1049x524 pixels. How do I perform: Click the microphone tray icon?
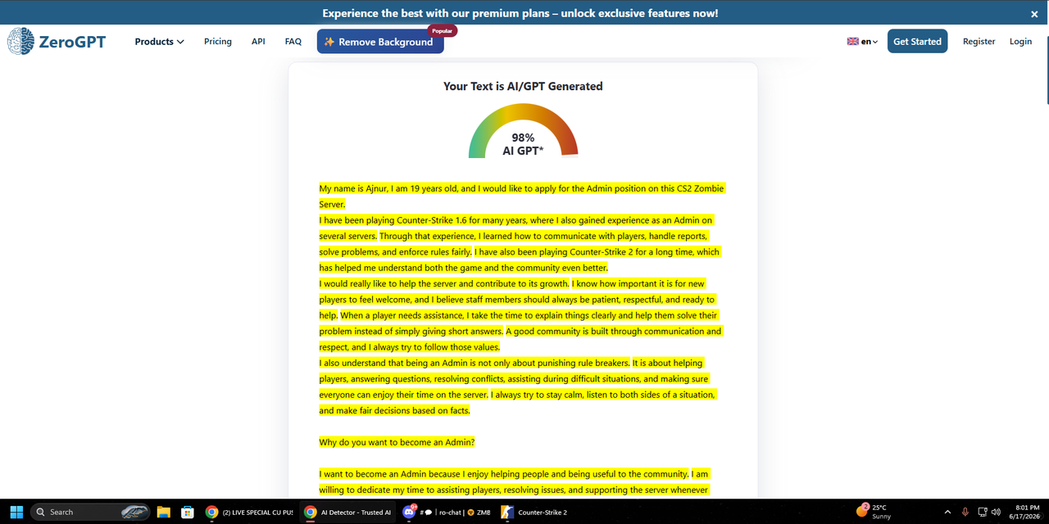[x=965, y=512]
